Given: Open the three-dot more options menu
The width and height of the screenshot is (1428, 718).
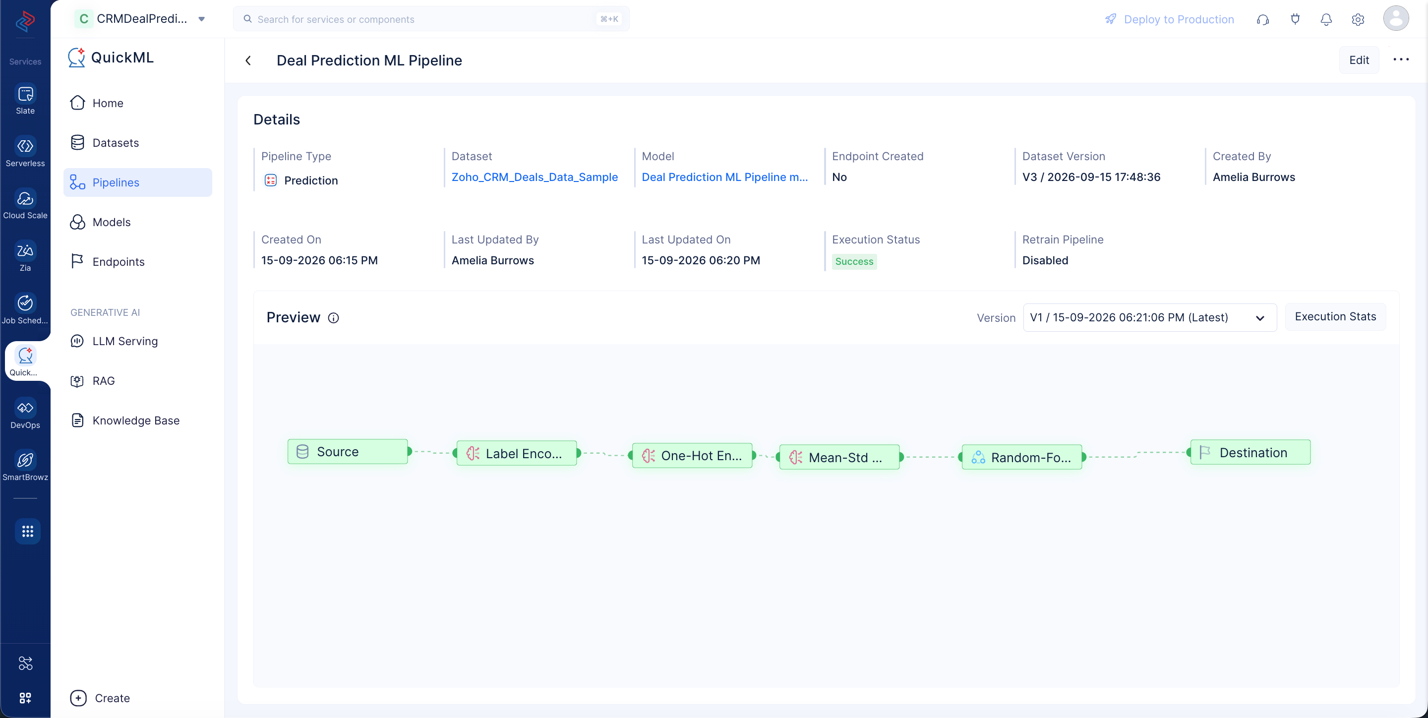Looking at the screenshot, I should (1401, 60).
